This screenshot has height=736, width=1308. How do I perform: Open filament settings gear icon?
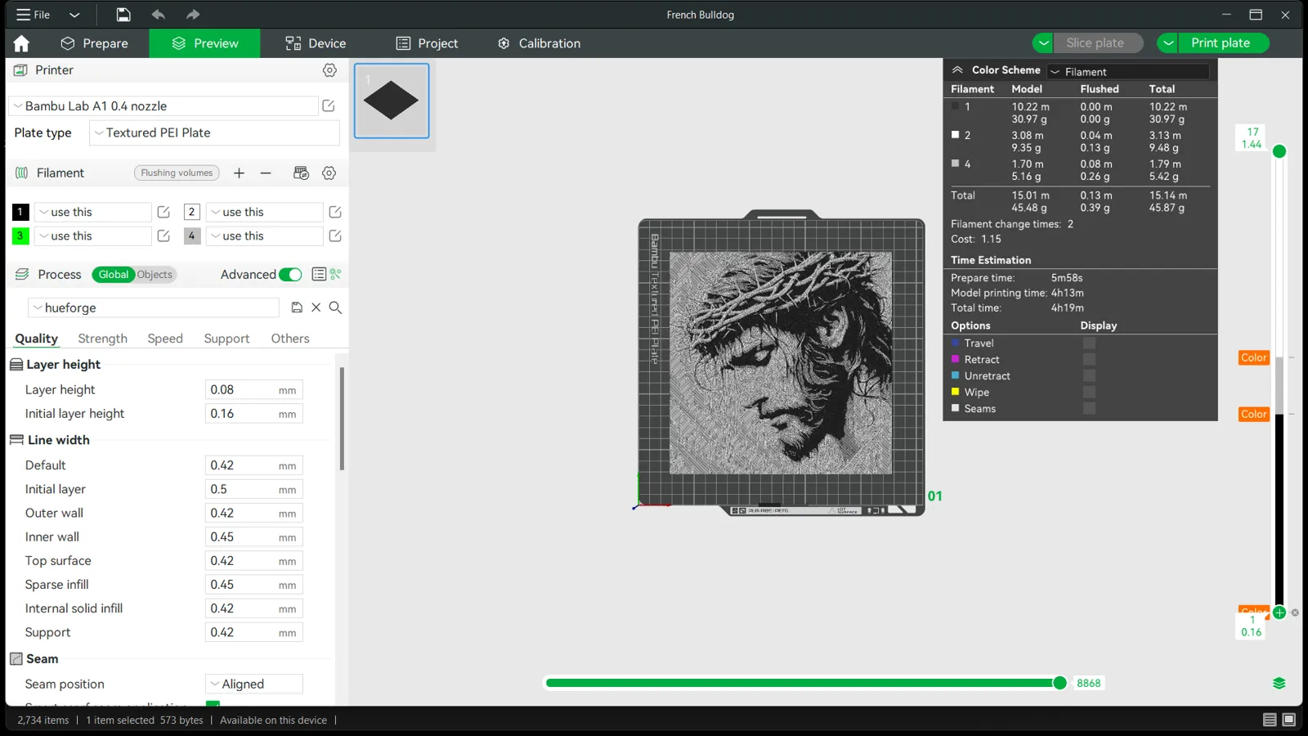[x=329, y=173]
